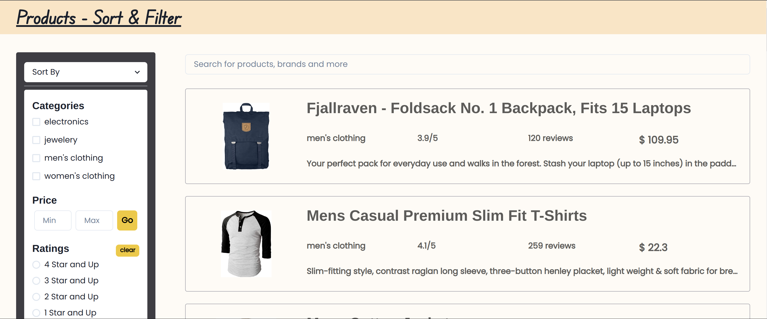Viewport: 767px width, 319px height.
Task: Clear the ratings filter
Action: [127, 250]
